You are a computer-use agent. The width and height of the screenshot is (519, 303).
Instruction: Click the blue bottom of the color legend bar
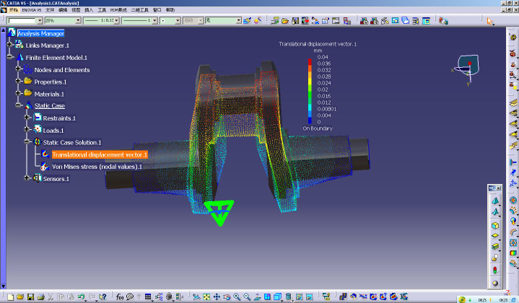[310, 120]
